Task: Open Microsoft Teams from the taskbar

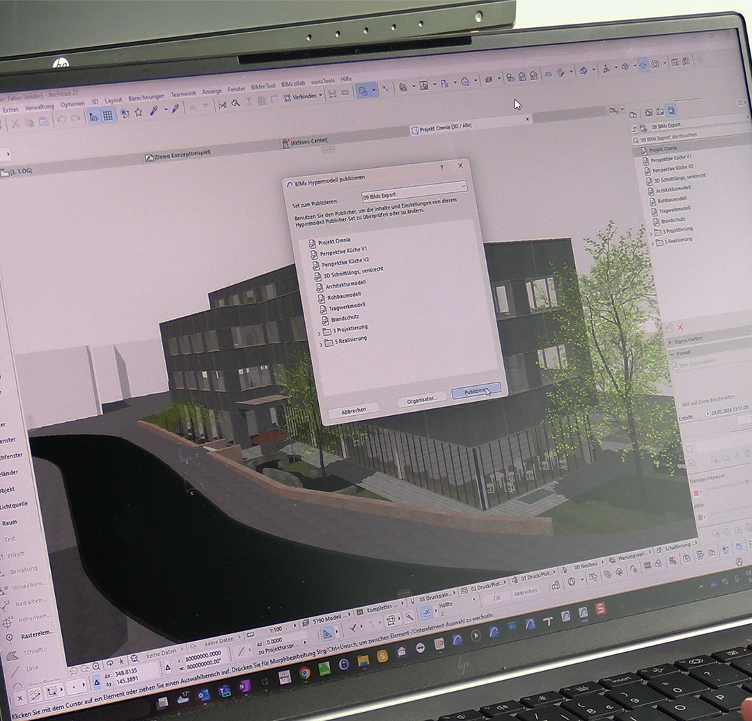Action: (x=224, y=691)
